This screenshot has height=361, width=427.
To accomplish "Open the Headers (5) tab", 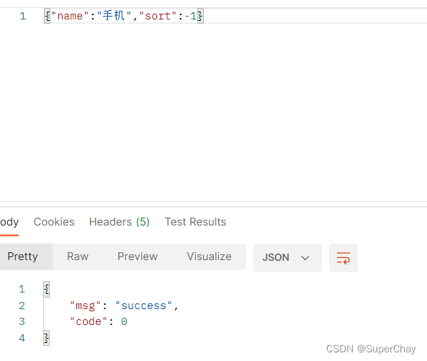I will pos(120,222).
